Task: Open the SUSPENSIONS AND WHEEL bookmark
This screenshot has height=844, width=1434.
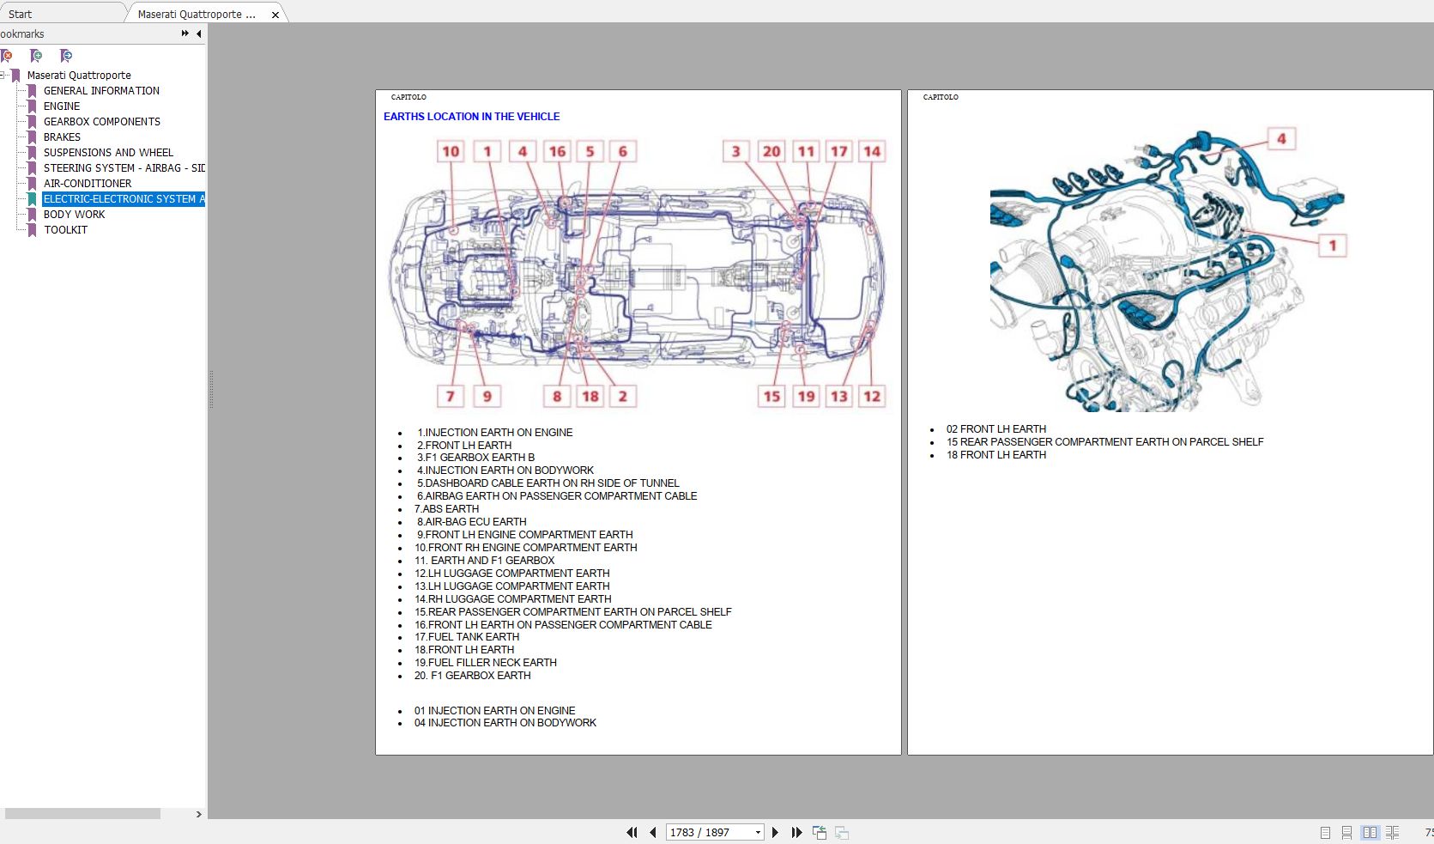Action: [x=108, y=153]
